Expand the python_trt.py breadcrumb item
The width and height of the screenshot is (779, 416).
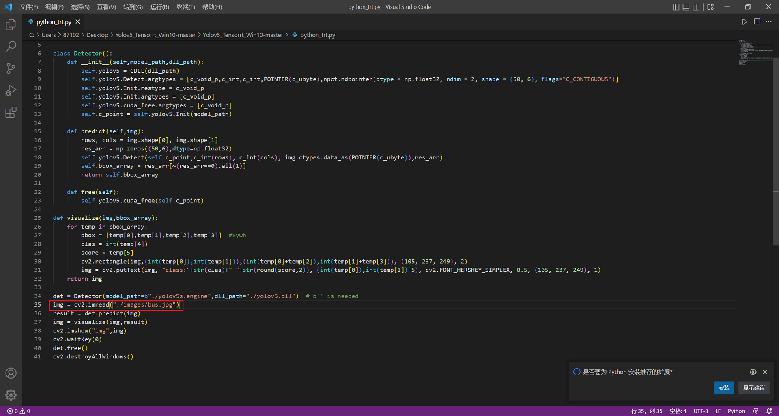pos(314,35)
